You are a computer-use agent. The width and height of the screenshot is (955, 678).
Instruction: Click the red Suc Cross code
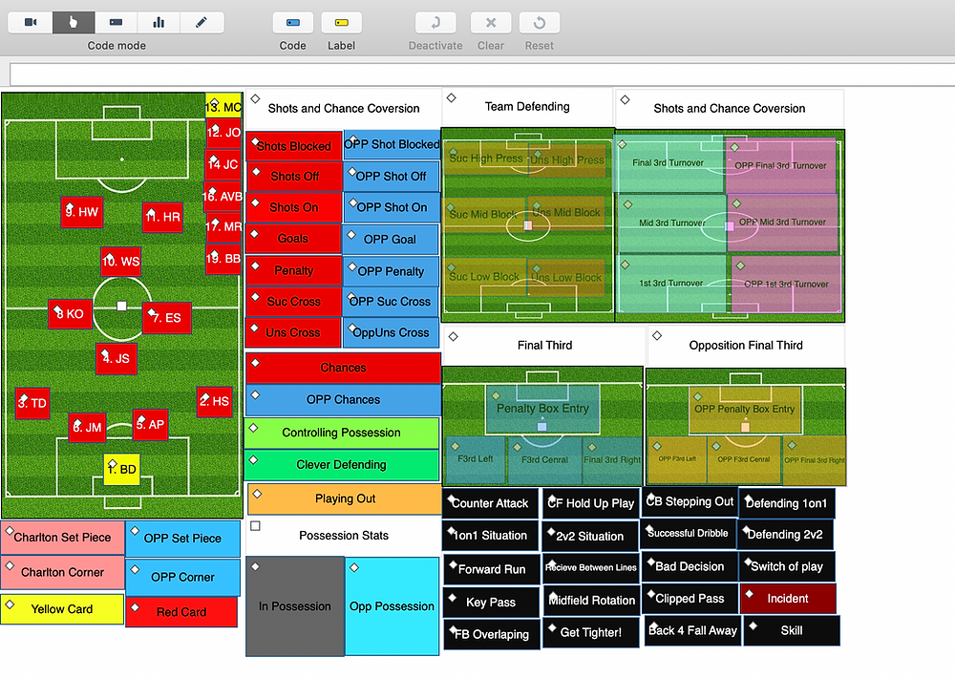(293, 302)
